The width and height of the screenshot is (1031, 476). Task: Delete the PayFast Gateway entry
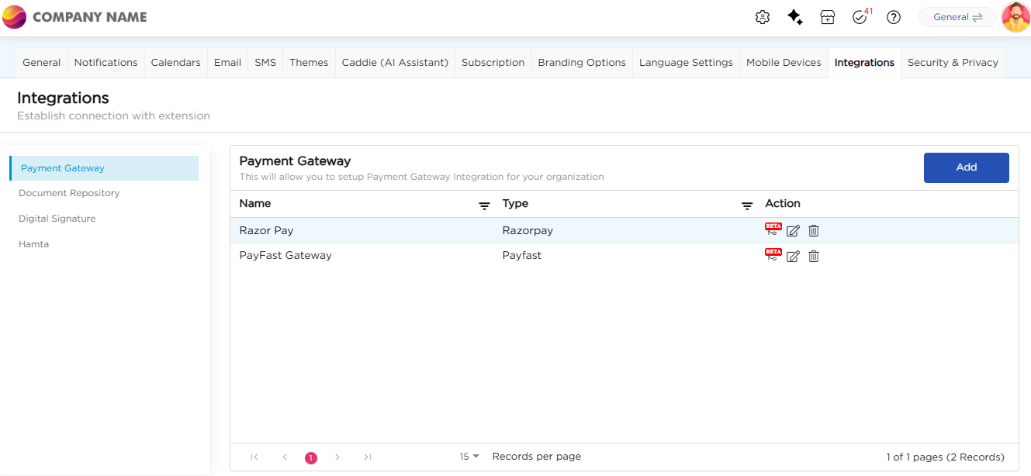(813, 256)
